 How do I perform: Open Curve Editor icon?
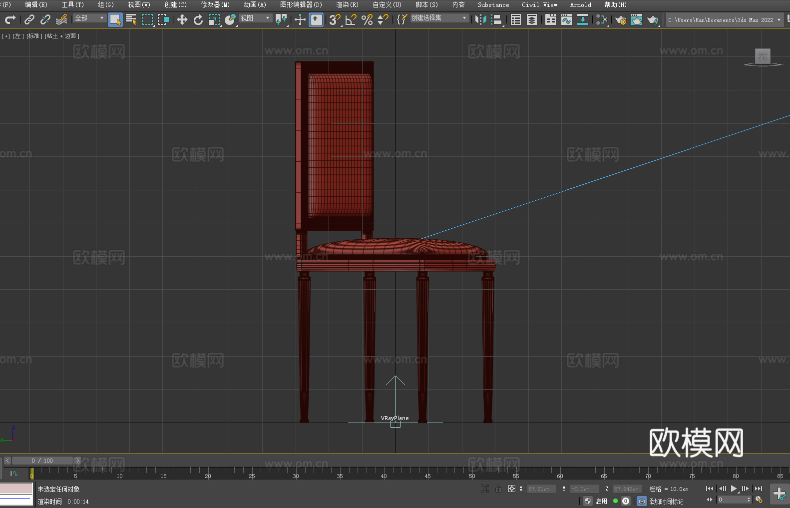(x=567, y=19)
